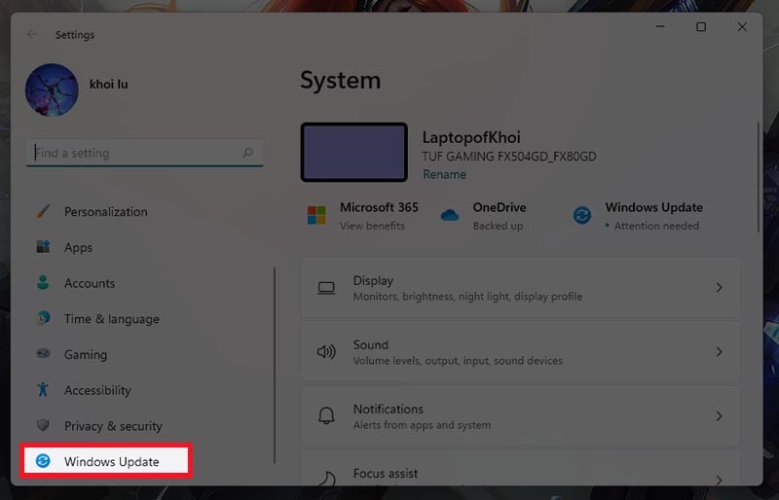Click OneDrive Backed up status

click(498, 226)
